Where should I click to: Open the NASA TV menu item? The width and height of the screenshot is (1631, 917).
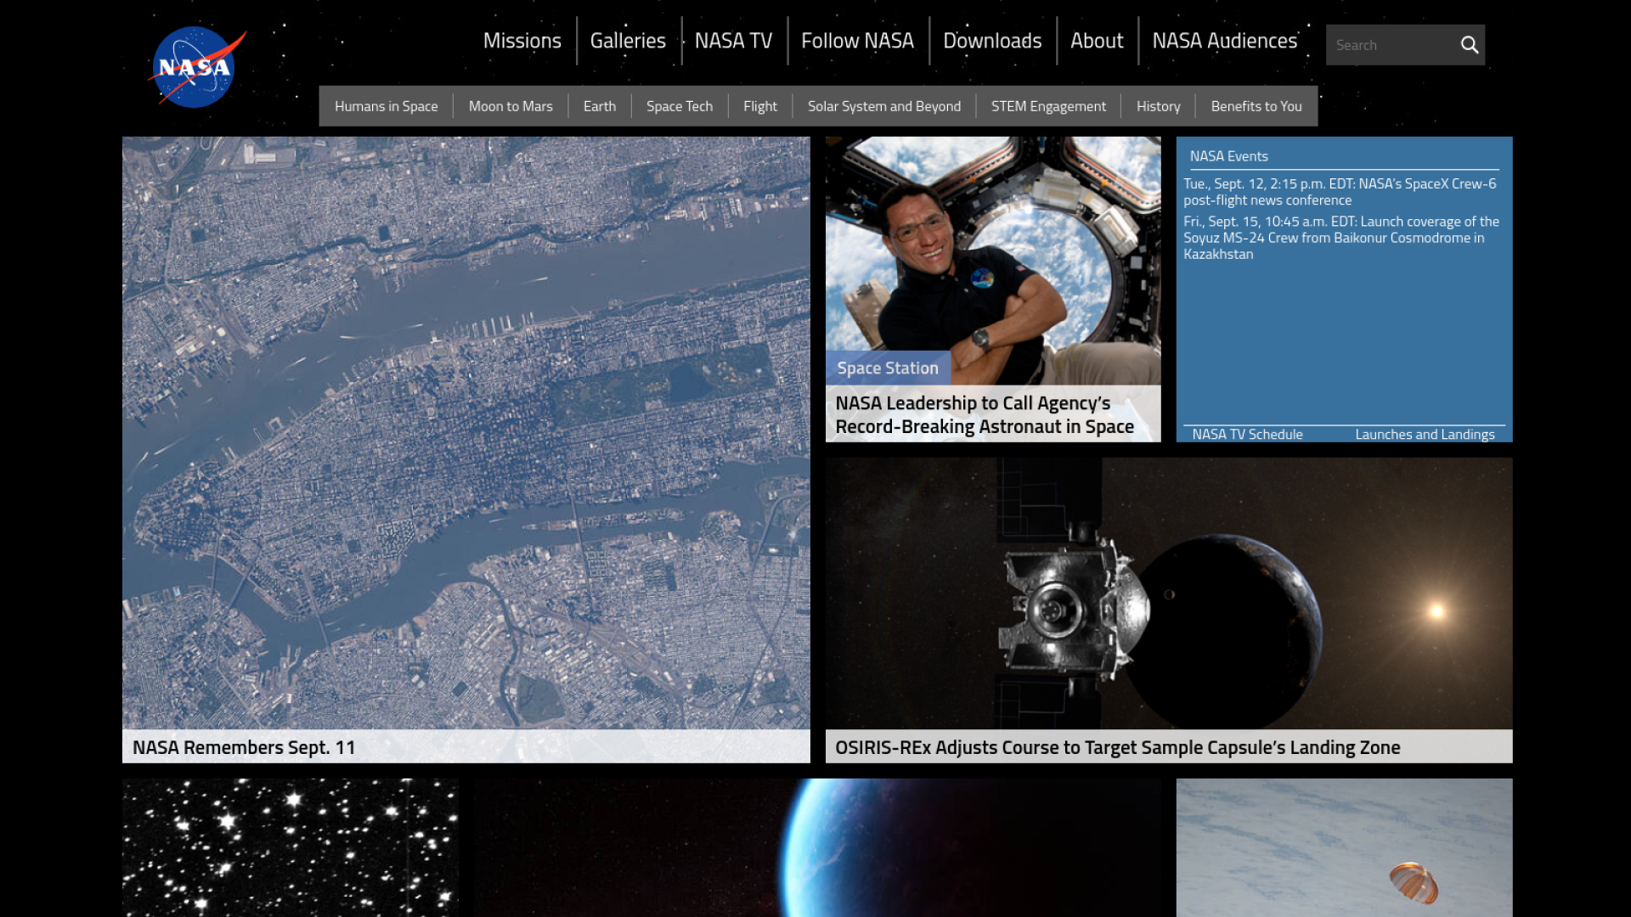733,41
